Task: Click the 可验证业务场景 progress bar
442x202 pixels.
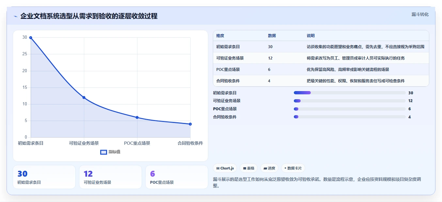Action: tap(350, 101)
